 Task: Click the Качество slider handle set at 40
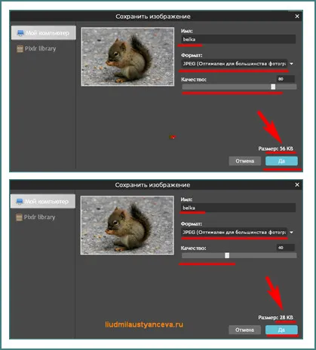click(227, 255)
